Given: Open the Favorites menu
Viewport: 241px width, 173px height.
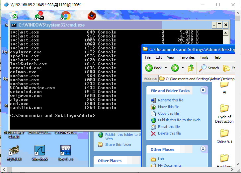Looking at the screenshot, I should point(187,57).
